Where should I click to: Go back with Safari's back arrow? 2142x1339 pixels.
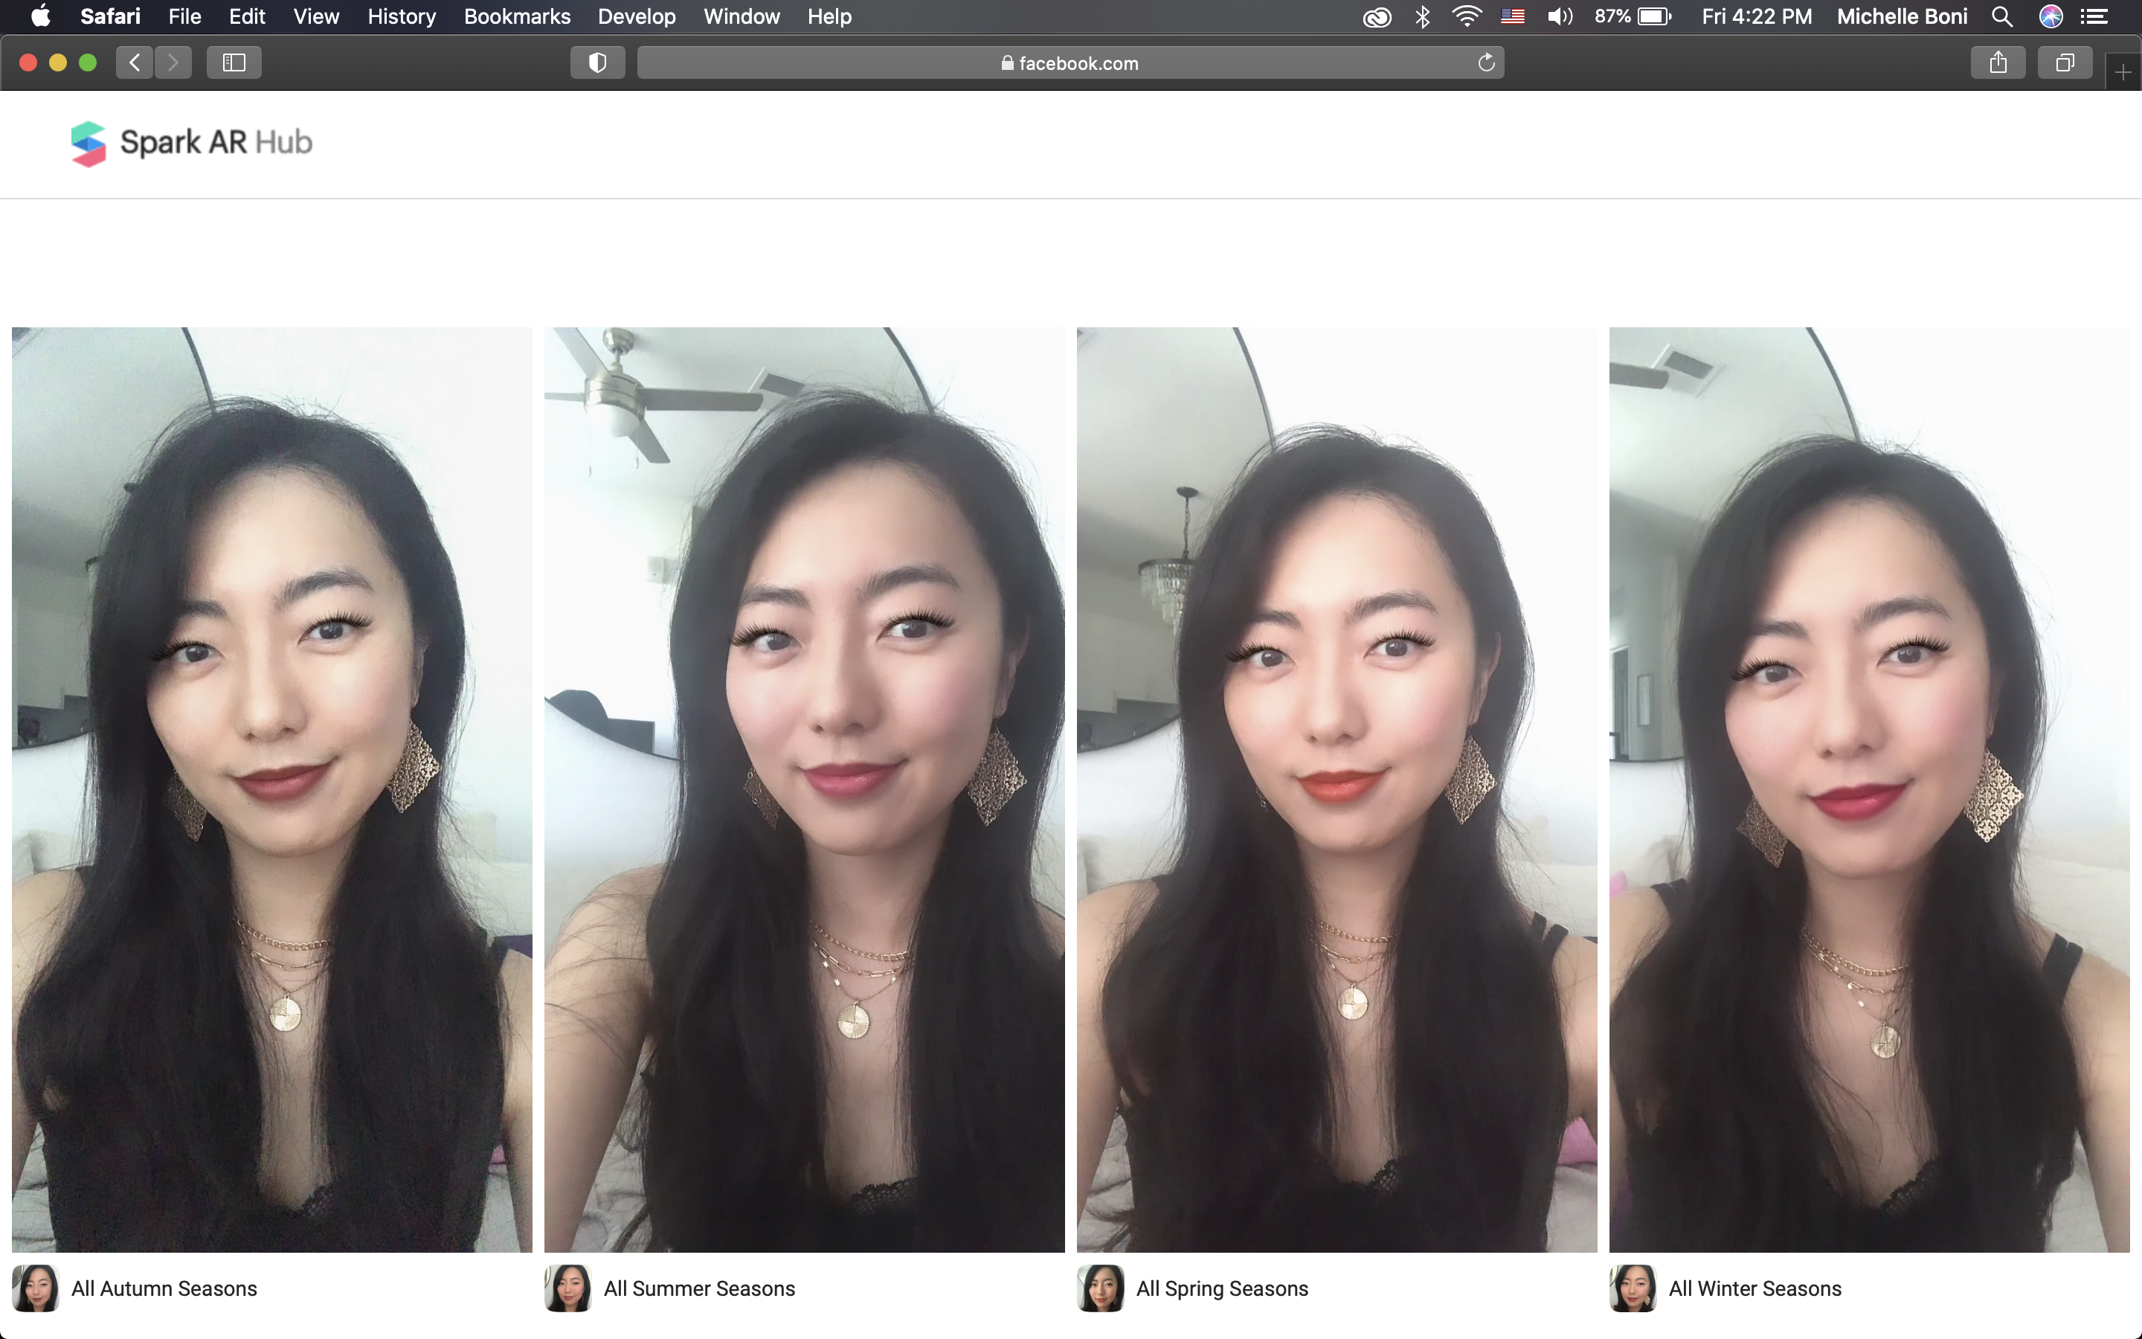[135, 63]
